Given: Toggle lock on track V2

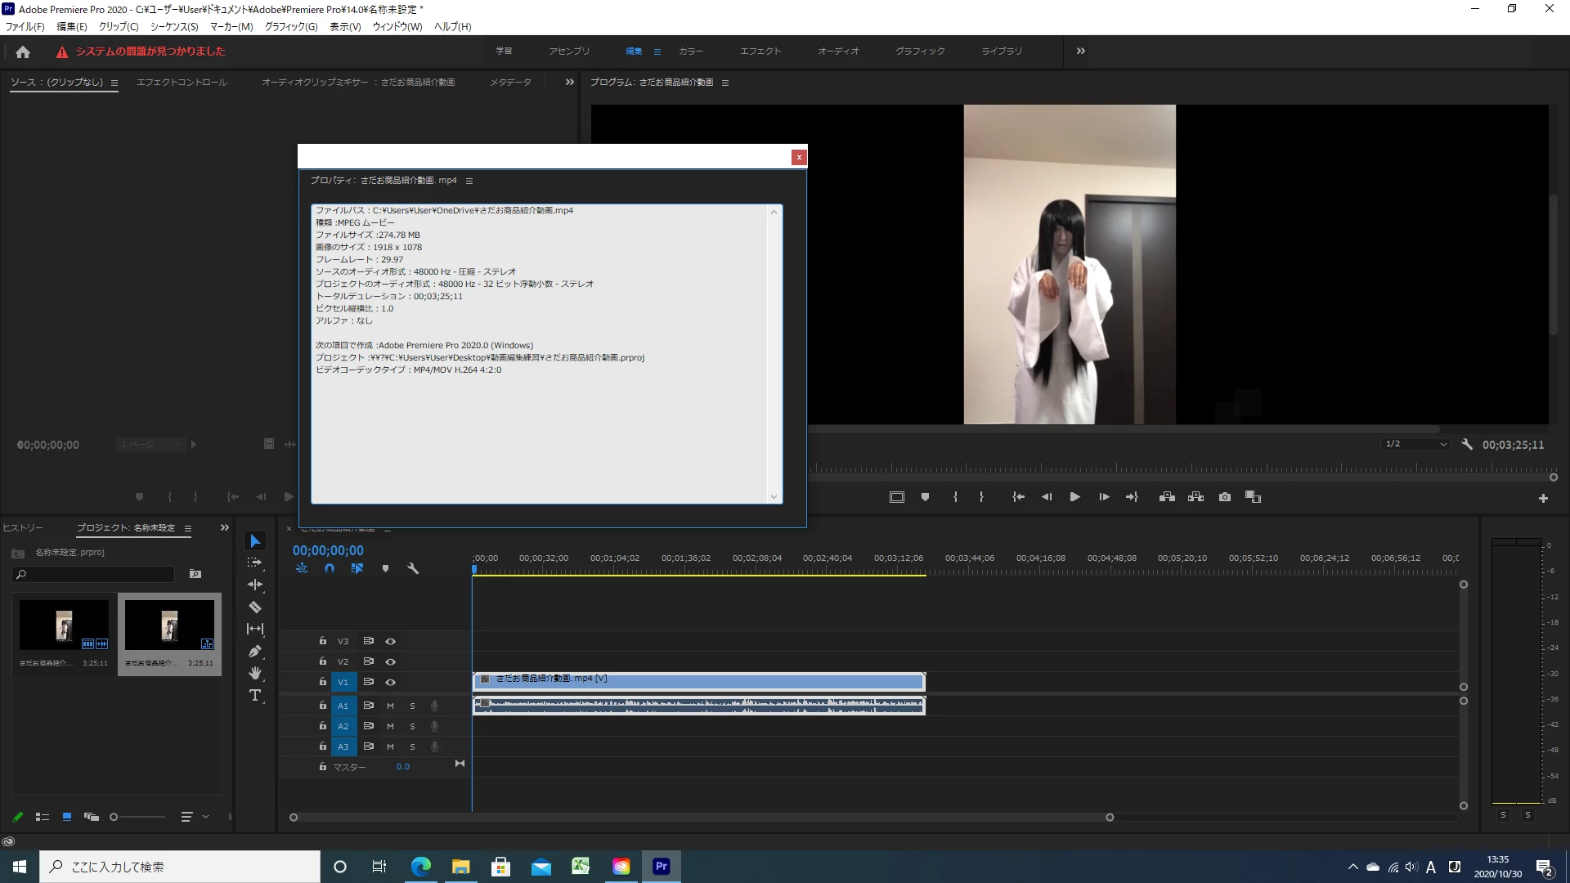Looking at the screenshot, I should coord(322,661).
